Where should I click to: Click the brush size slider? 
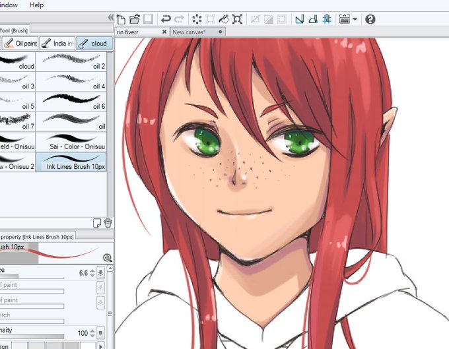(x=32, y=276)
